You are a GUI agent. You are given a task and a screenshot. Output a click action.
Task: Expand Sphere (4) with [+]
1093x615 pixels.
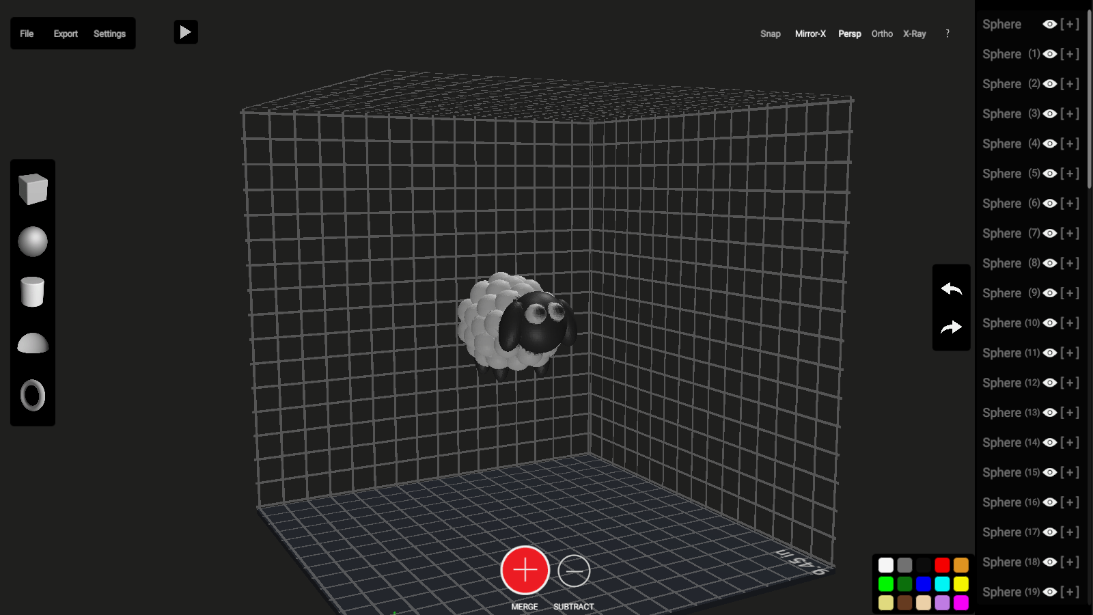coord(1070,143)
